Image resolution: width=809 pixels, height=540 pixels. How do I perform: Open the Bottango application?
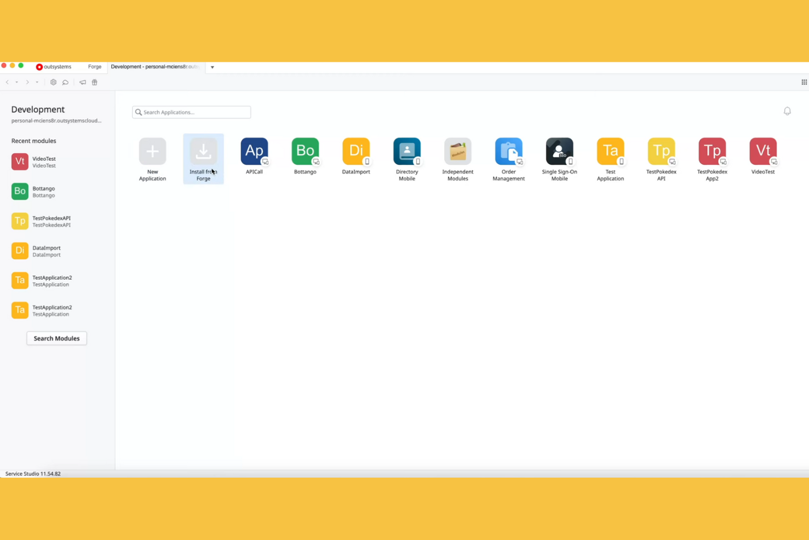point(304,152)
